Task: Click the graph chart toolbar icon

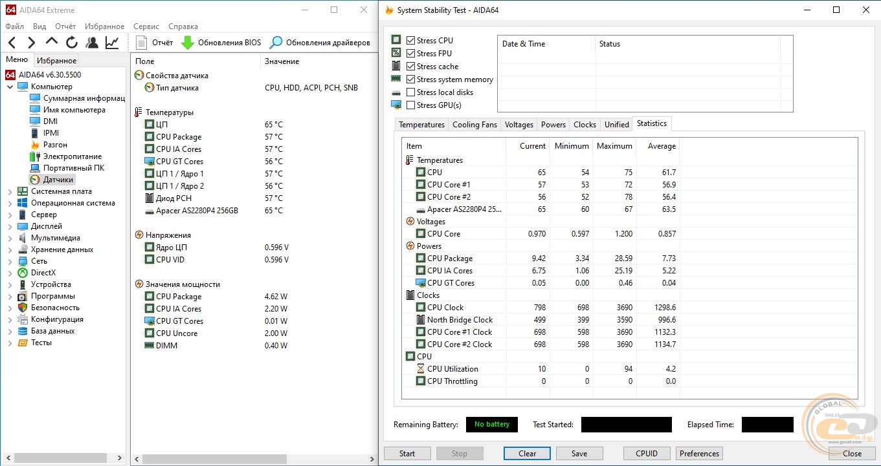Action: (112, 43)
